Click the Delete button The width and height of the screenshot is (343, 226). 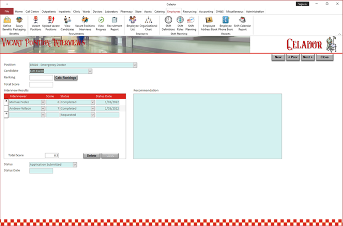pyautogui.click(x=91, y=156)
